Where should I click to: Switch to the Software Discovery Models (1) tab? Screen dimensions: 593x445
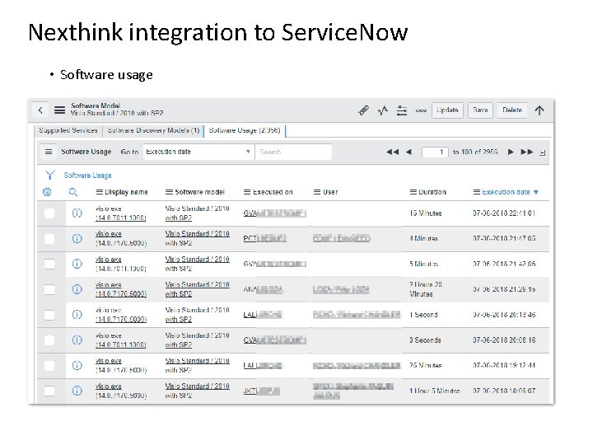(153, 130)
